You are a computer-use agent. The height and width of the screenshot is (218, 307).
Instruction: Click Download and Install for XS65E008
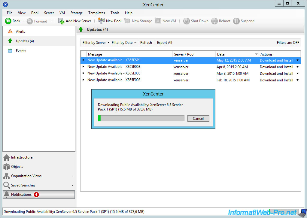point(276,67)
